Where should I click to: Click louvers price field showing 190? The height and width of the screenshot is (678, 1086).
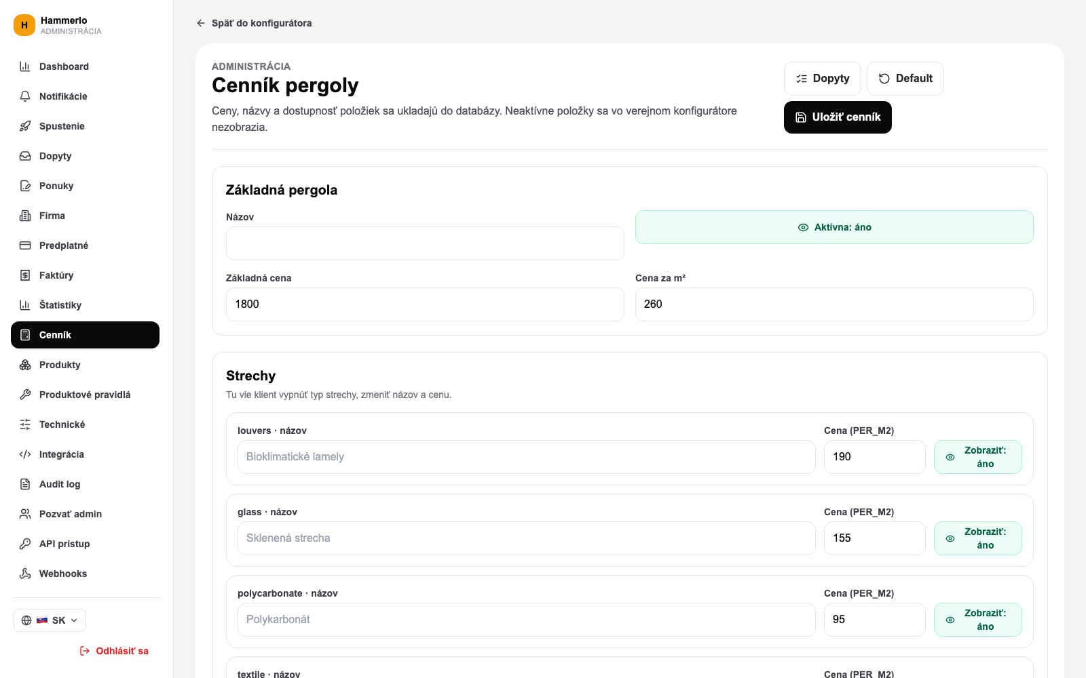875,457
